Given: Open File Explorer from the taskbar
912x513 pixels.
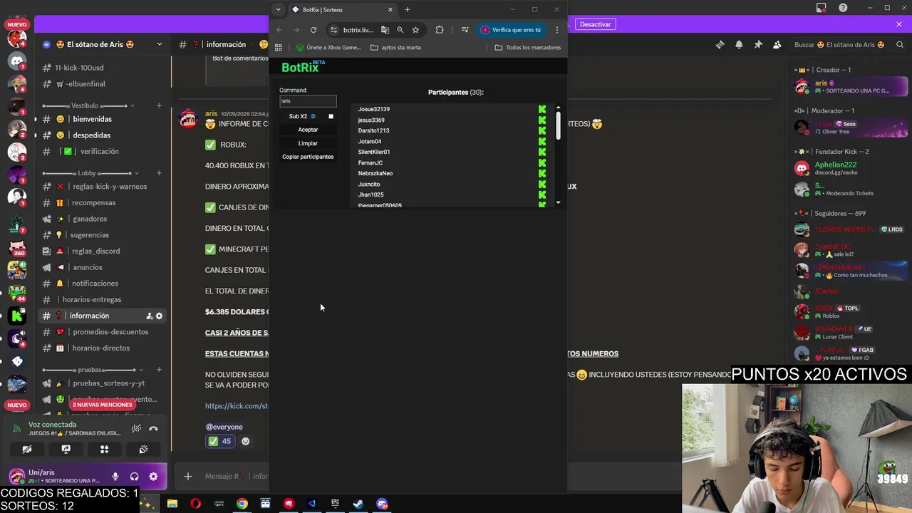Looking at the screenshot, I should tap(172, 504).
